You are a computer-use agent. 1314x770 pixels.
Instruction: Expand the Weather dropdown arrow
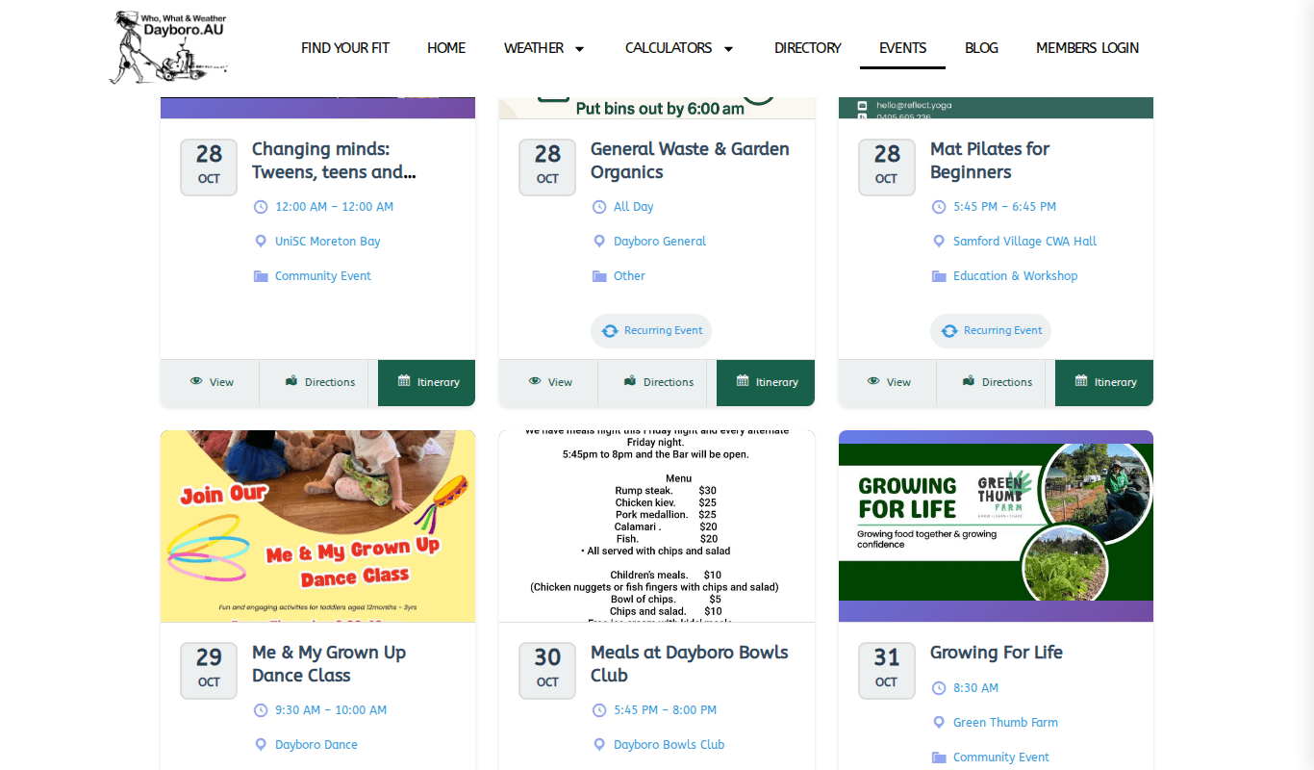579,49
